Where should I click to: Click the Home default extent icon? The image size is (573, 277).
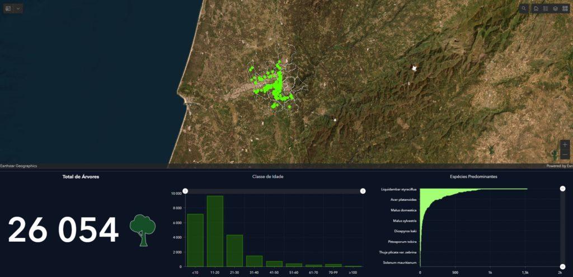pyautogui.click(x=536, y=8)
